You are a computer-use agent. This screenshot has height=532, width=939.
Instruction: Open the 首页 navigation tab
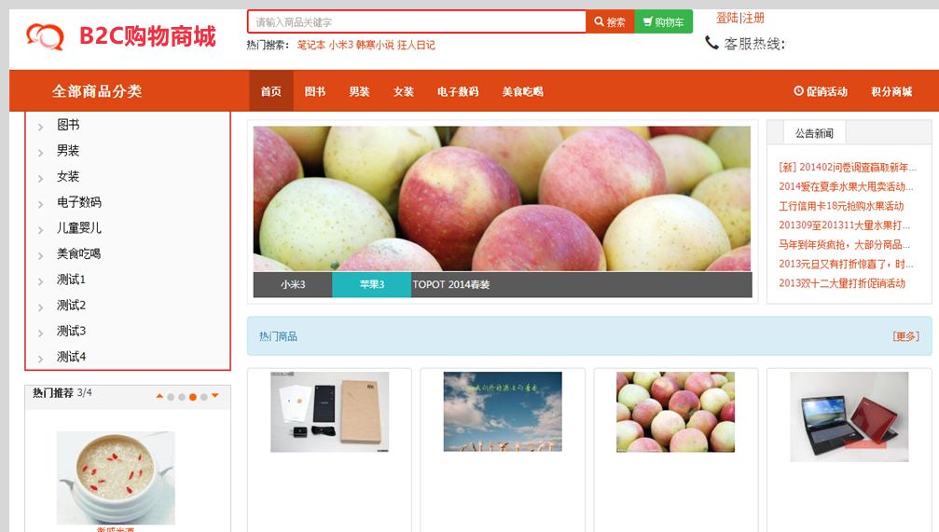tap(271, 91)
